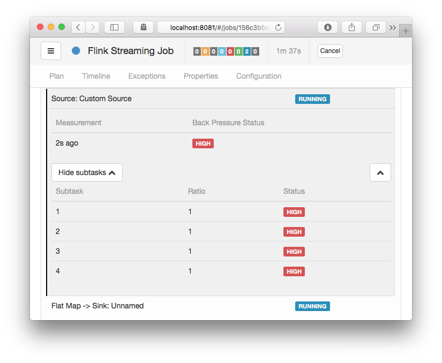Minimize the window with yellow button

coord(51,27)
